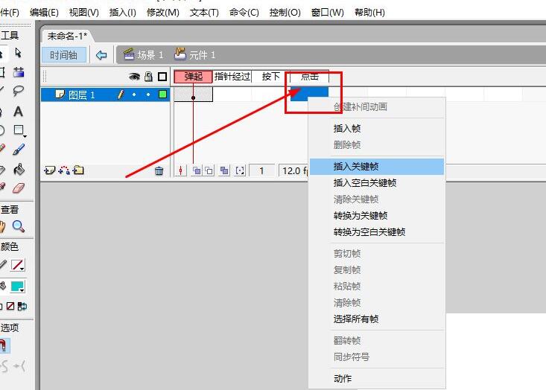
Task: Click the No Color button
Action: point(10,306)
